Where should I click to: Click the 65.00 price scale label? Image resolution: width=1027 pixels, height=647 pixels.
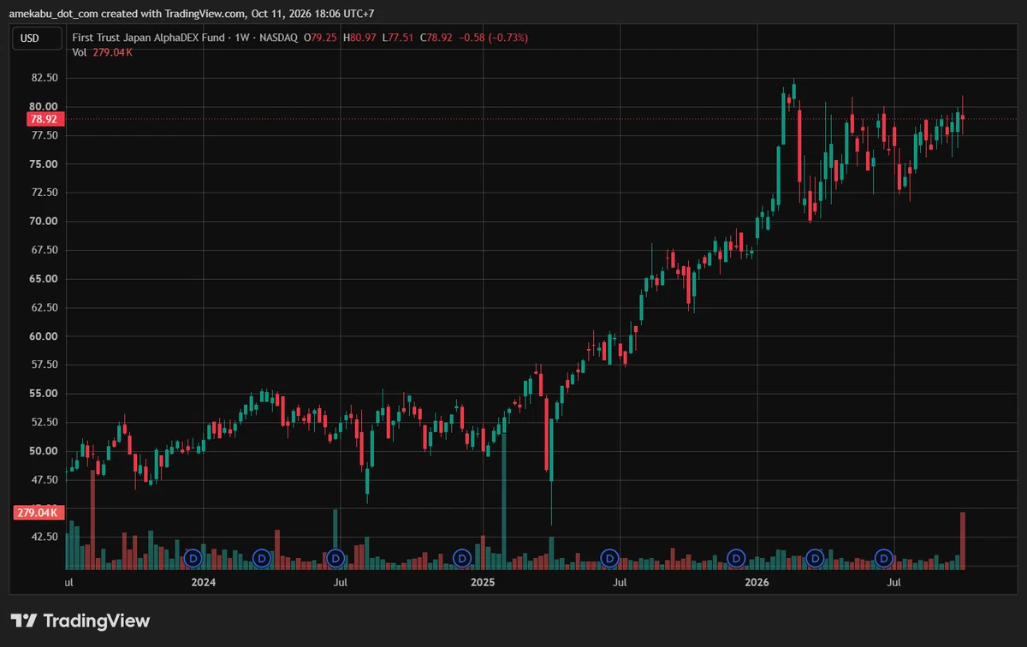[x=43, y=279]
